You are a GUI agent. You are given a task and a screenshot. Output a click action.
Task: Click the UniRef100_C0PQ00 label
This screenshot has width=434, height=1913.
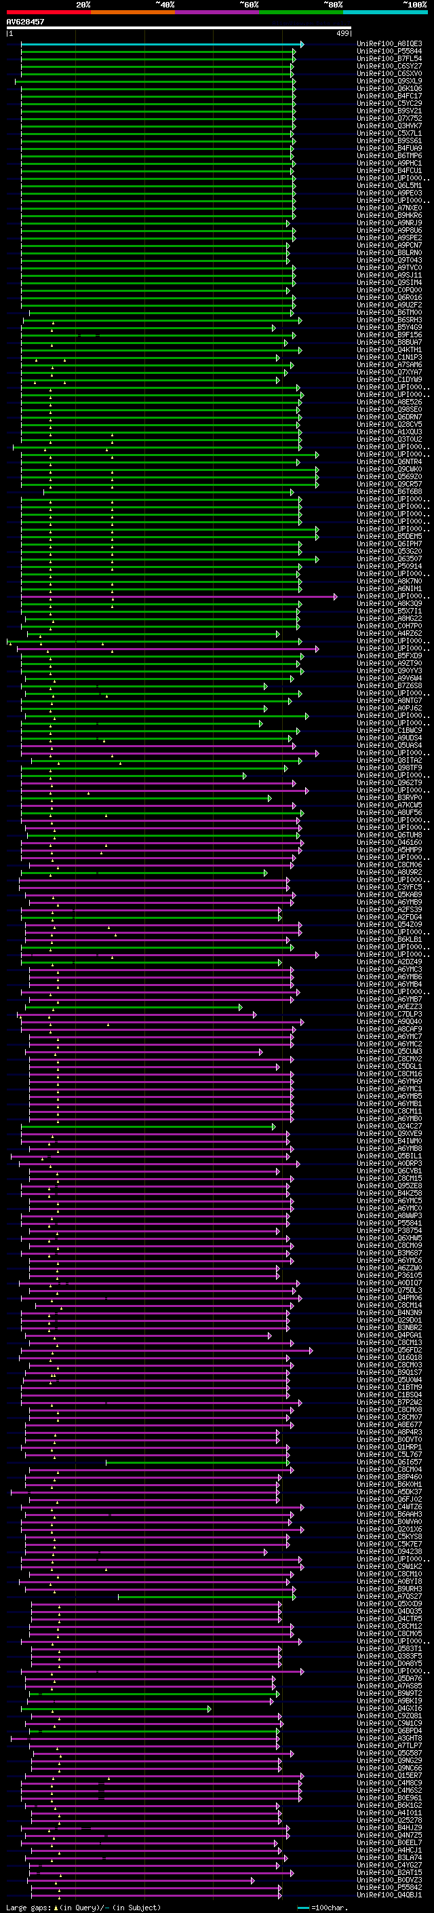pos(389,290)
